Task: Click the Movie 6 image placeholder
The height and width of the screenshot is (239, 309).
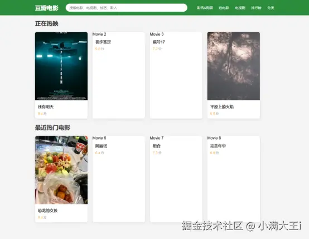Action: (99, 138)
